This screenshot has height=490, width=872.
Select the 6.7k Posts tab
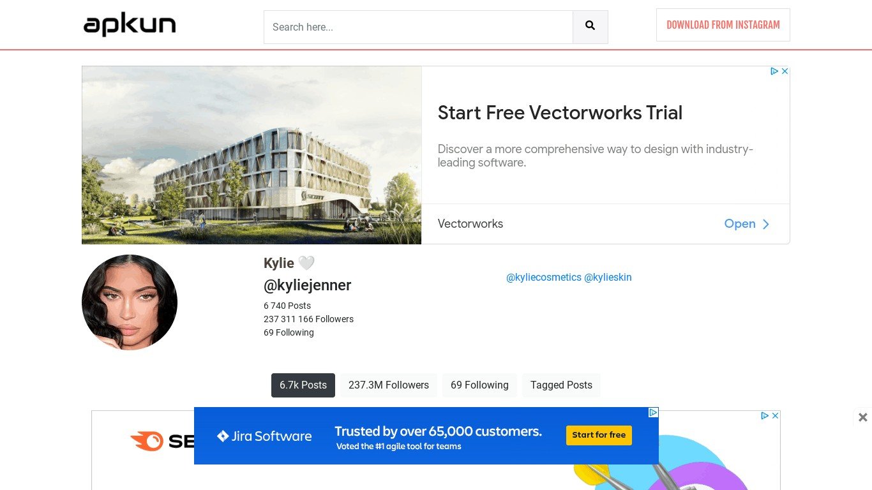pyautogui.click(x=303, y=385)
